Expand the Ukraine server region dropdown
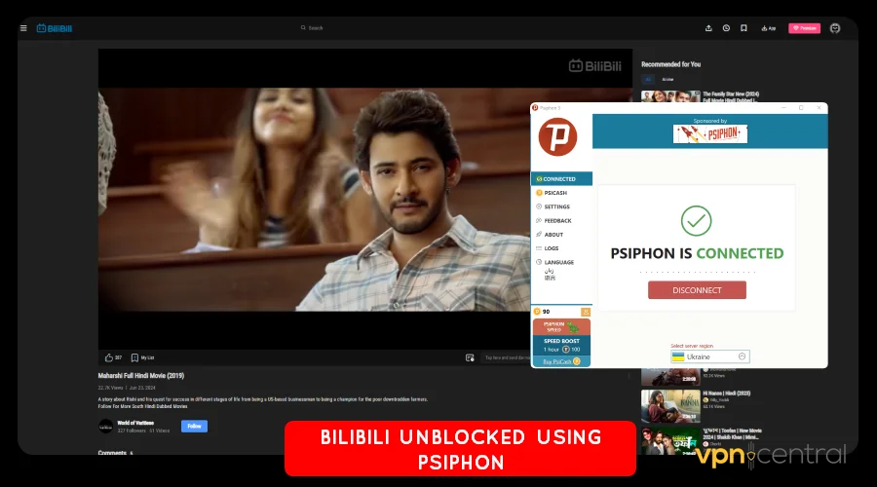Viewport: 877px width, 487px height. (709, 356)
